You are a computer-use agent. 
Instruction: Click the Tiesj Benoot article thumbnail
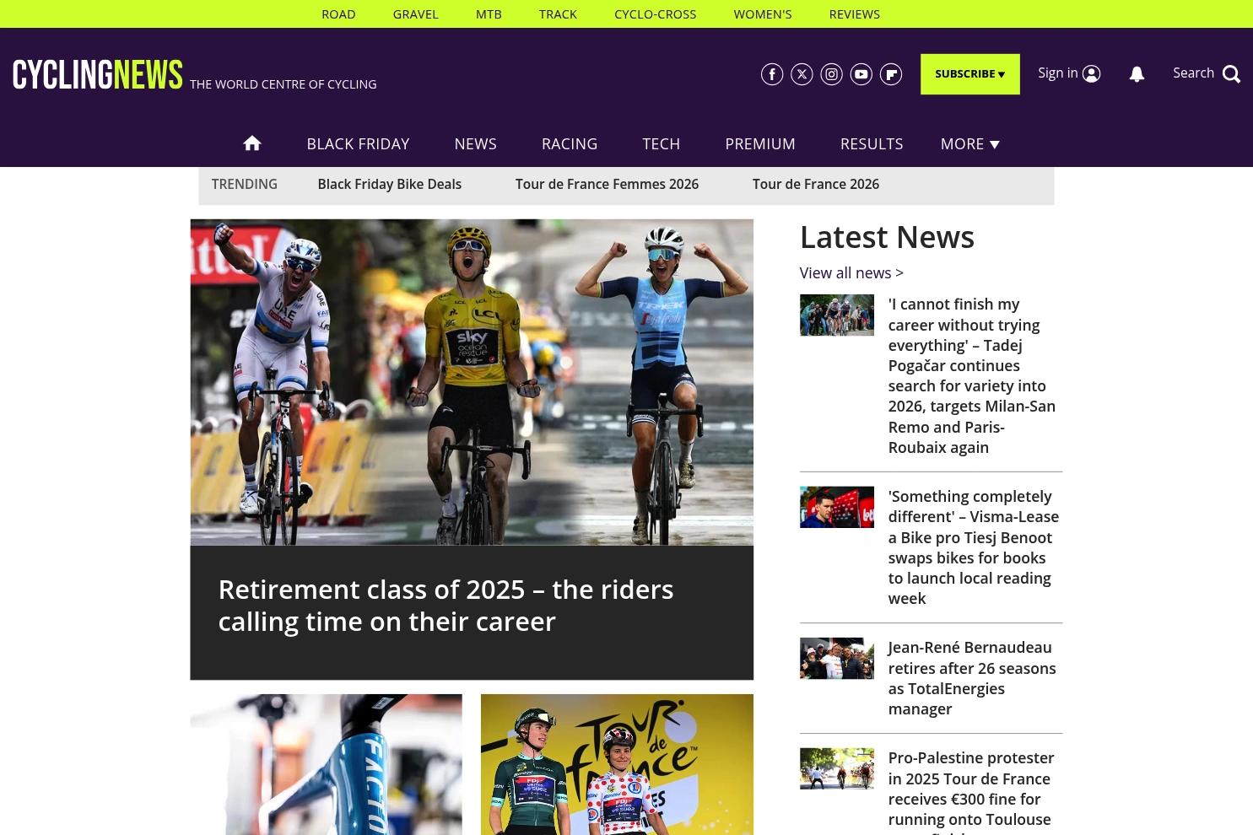point(836,507)
